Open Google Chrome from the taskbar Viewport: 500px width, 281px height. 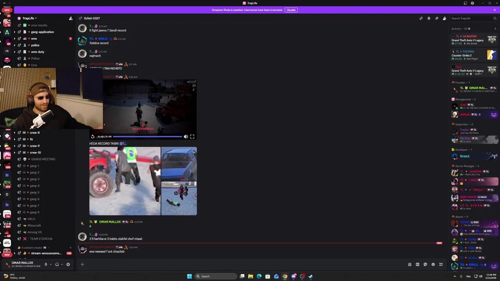[x=285, y=276]
